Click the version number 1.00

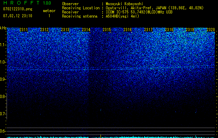47,3
